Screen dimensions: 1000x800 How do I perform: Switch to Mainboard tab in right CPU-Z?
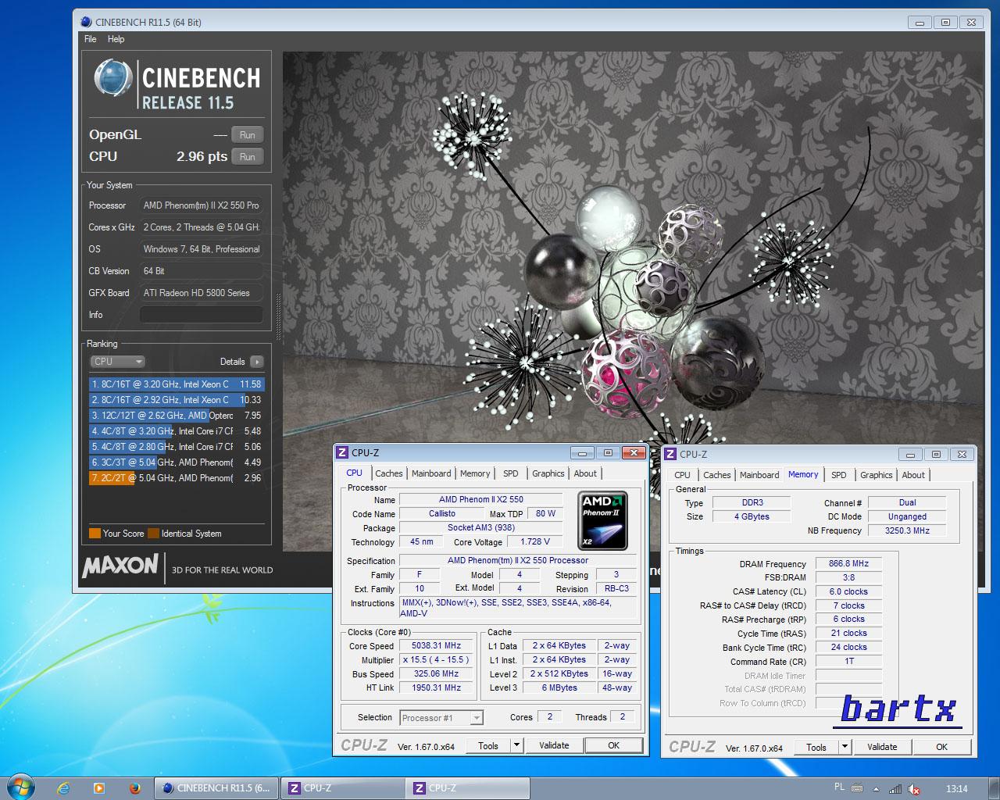tap(759, 475)
